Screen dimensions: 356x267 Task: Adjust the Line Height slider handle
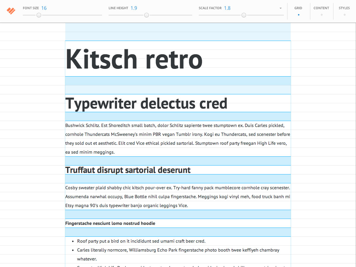click(x=147, y=15)
